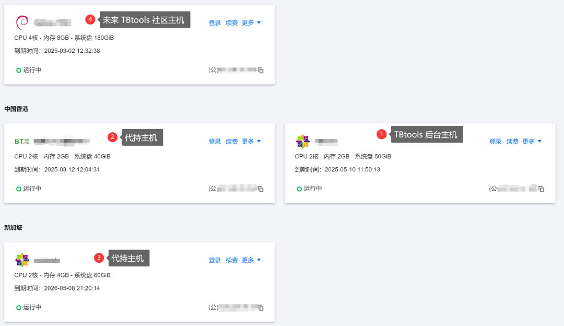Viewport: 564px width, 326px height.
Task: Click the CentOS logo on the Singapore server
Action: tap(22, 260)
